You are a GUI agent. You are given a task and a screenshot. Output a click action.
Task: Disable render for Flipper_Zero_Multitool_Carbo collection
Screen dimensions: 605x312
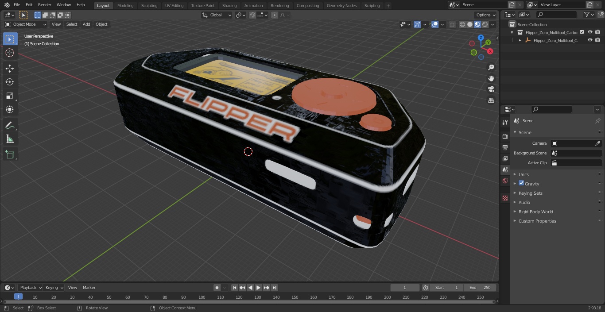598,32
